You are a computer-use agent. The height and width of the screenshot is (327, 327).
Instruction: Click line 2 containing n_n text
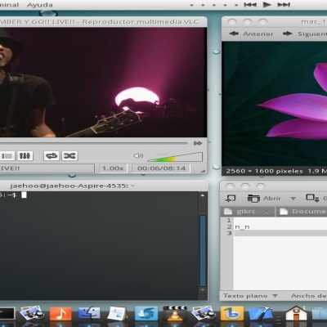[280, 226]
